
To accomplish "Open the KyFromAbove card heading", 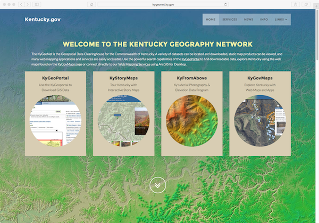I will 192,78.
